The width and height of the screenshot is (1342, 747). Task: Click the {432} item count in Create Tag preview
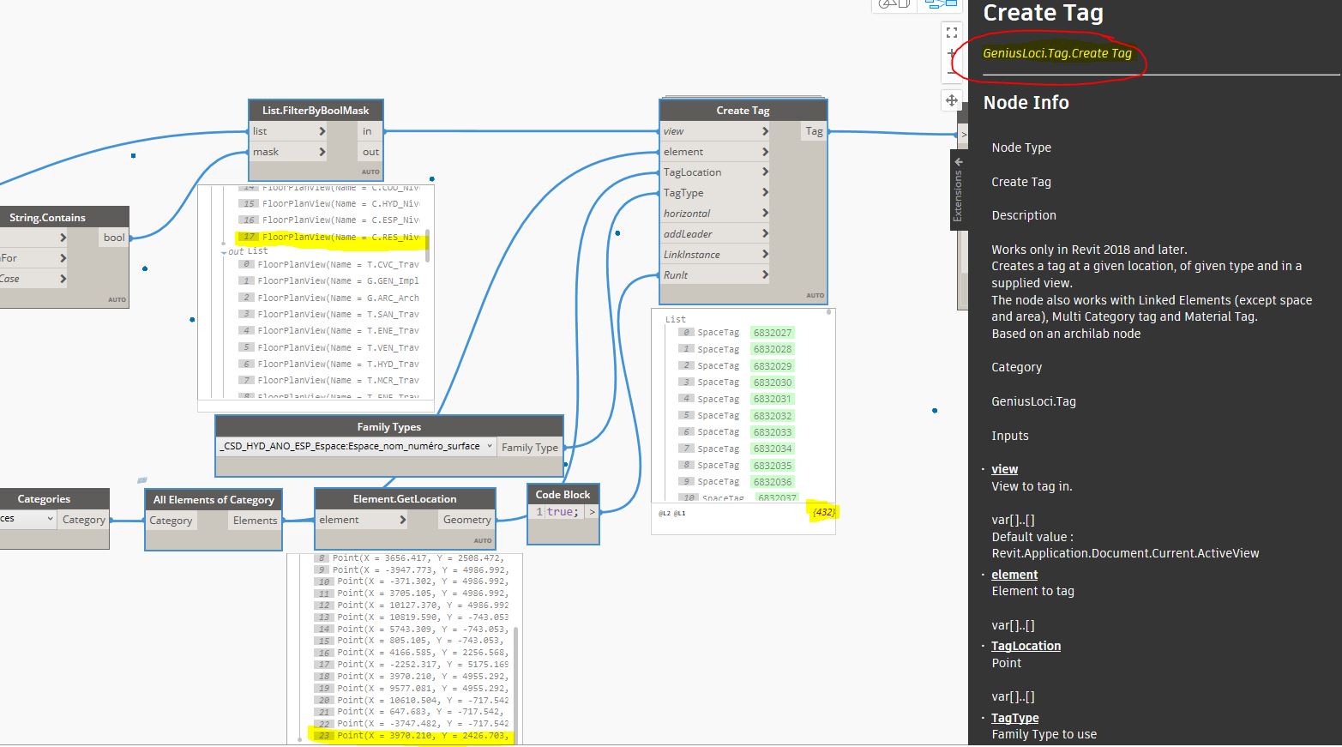pos(824,512)
